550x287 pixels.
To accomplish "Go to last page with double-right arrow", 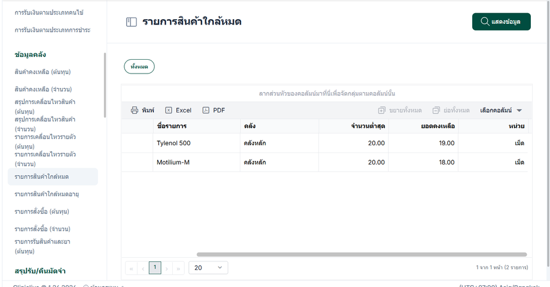I will [178, 268].
